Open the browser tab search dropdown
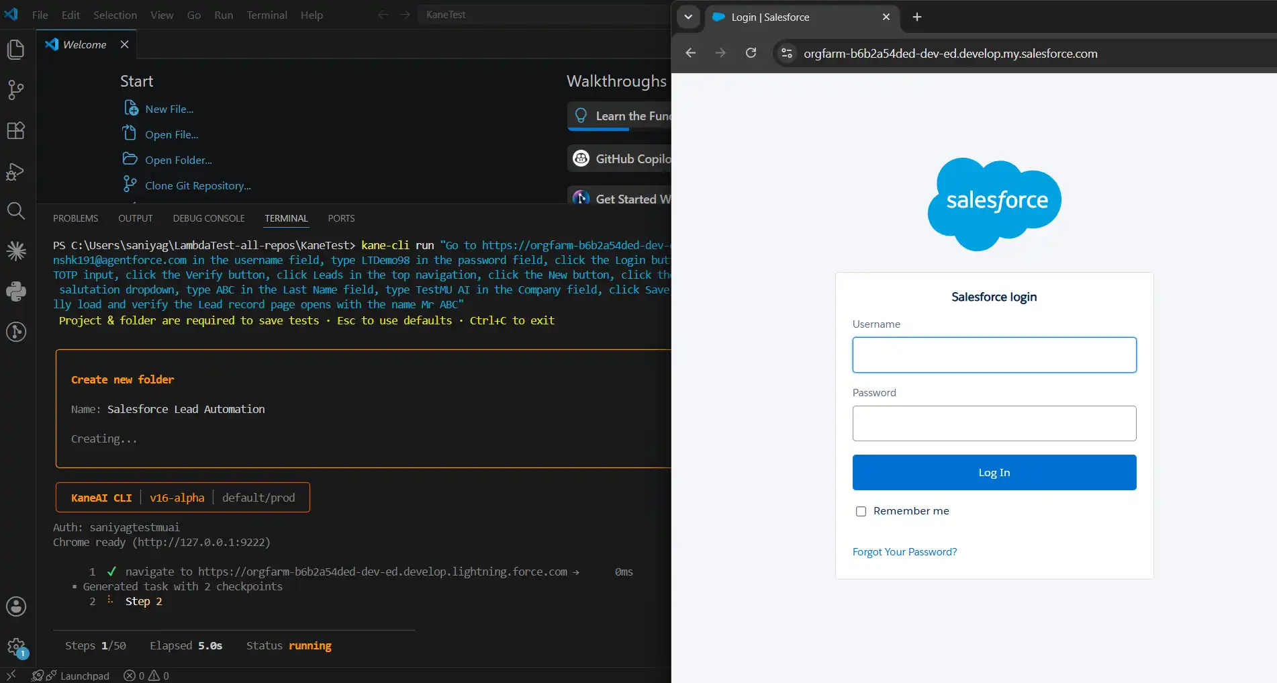 click(688, 17)
